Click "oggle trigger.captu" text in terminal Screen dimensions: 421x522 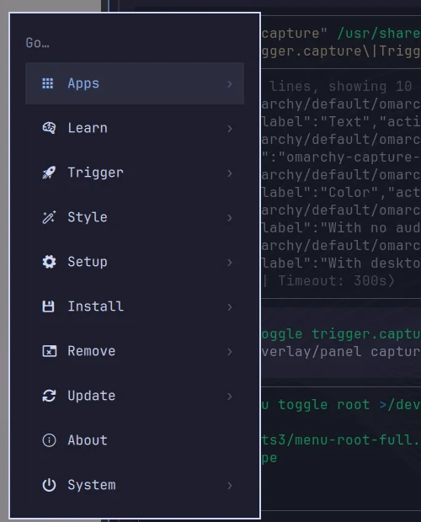pos(341,334)
